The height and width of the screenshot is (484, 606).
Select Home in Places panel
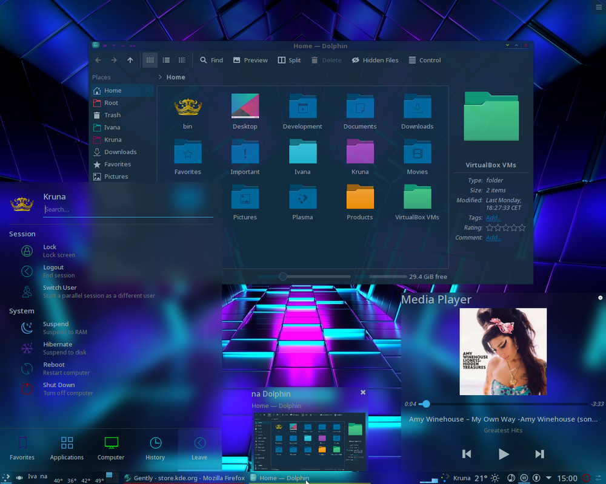pos(122,90)
